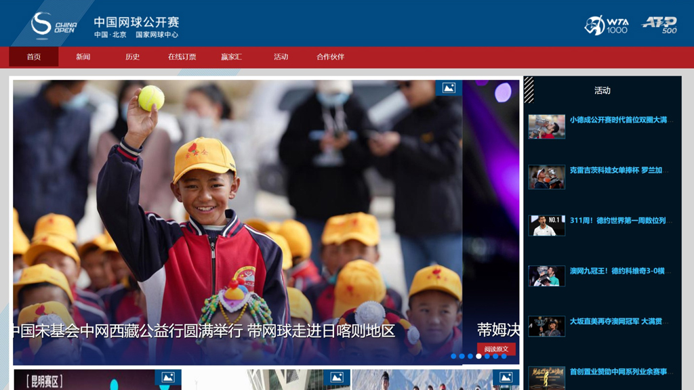Open the 合作伙伴 menu item
694x390 pixels.
330,57
